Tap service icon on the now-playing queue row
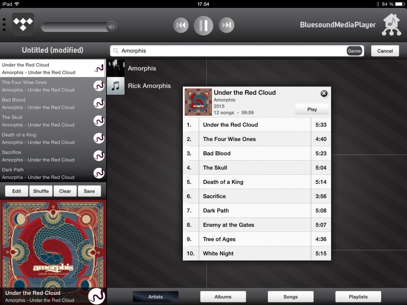407x305 pixels. [99, 68]
